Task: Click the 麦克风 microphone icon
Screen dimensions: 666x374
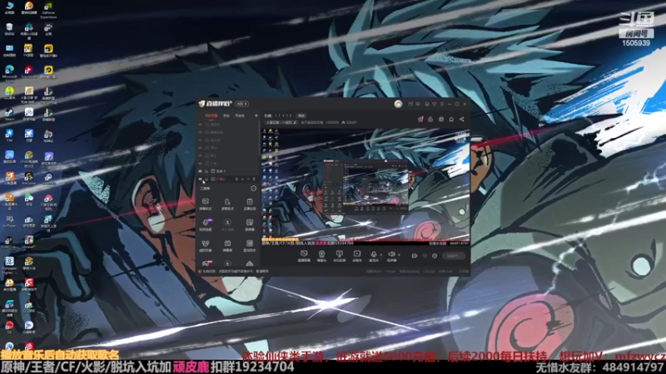Action: point(374,256)
